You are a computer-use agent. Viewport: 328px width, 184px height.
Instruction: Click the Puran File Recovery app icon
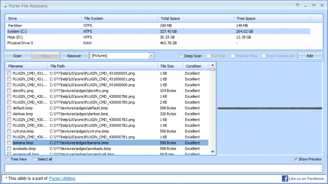tap(5, 6)
